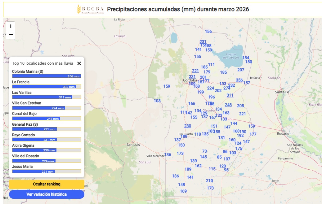322x204 pixels.
Task: Open the 311 rainfall marker on the map
Action: coord(230,95)
